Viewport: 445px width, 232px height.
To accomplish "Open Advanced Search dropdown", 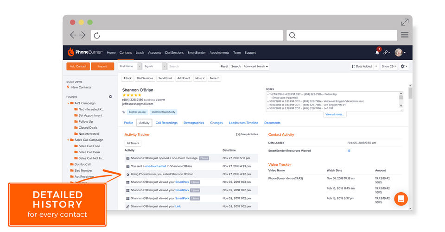I will point(256,66).
